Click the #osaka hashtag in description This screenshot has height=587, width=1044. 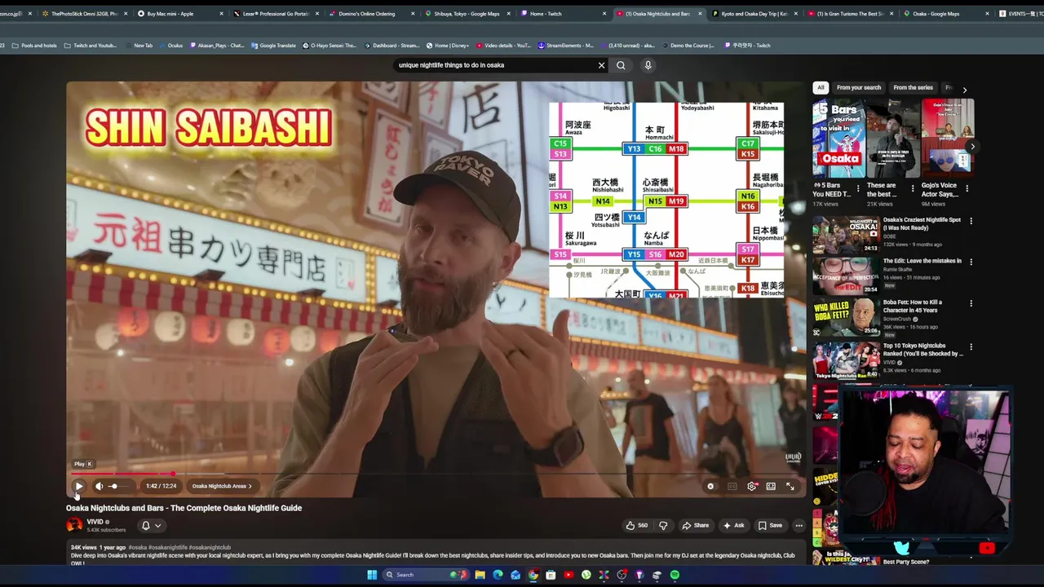pos(138,548)
